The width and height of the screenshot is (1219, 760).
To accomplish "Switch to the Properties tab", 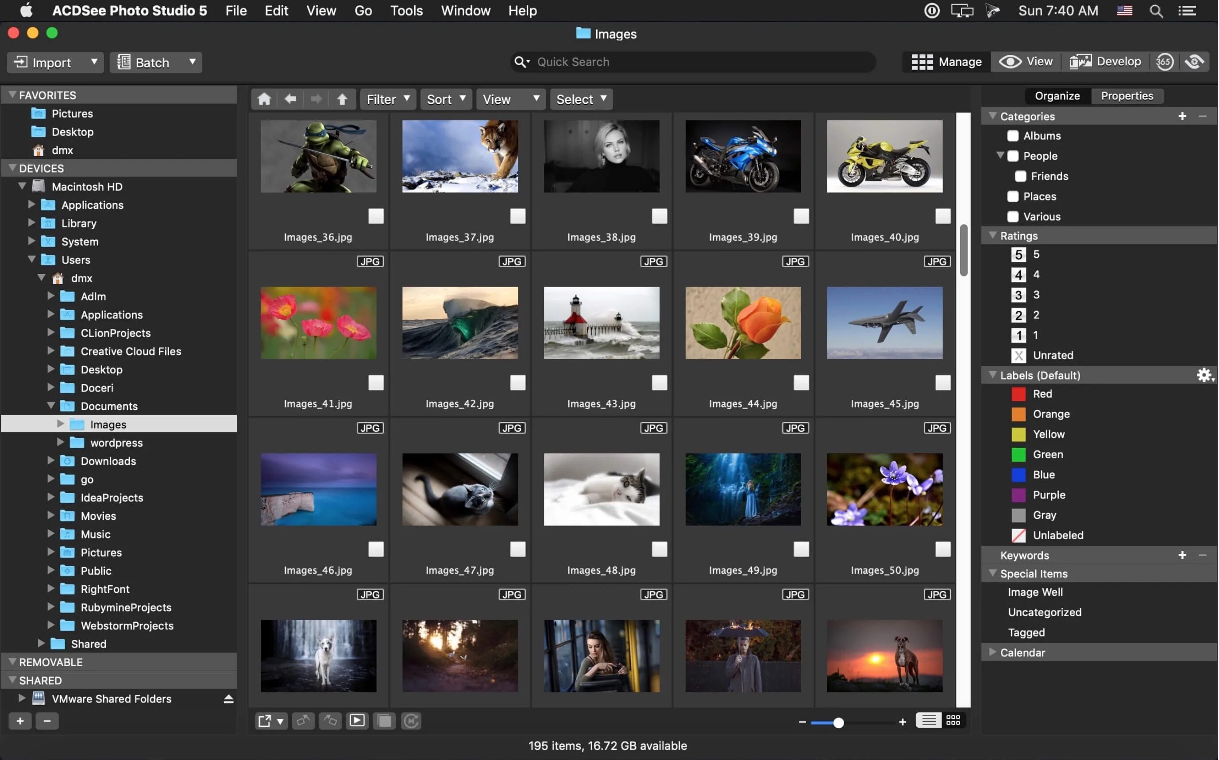I will point(1126,96).
